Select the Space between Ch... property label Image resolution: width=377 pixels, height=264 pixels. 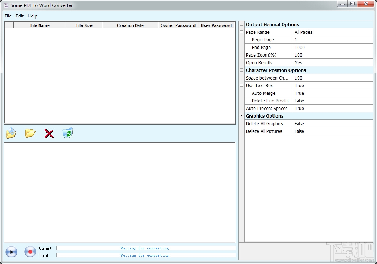(x=267, y=78)
